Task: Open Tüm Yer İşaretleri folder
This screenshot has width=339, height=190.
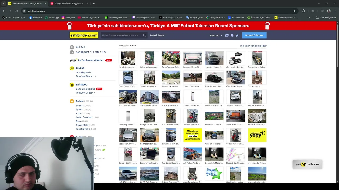Action: click(x=326, y=18)
